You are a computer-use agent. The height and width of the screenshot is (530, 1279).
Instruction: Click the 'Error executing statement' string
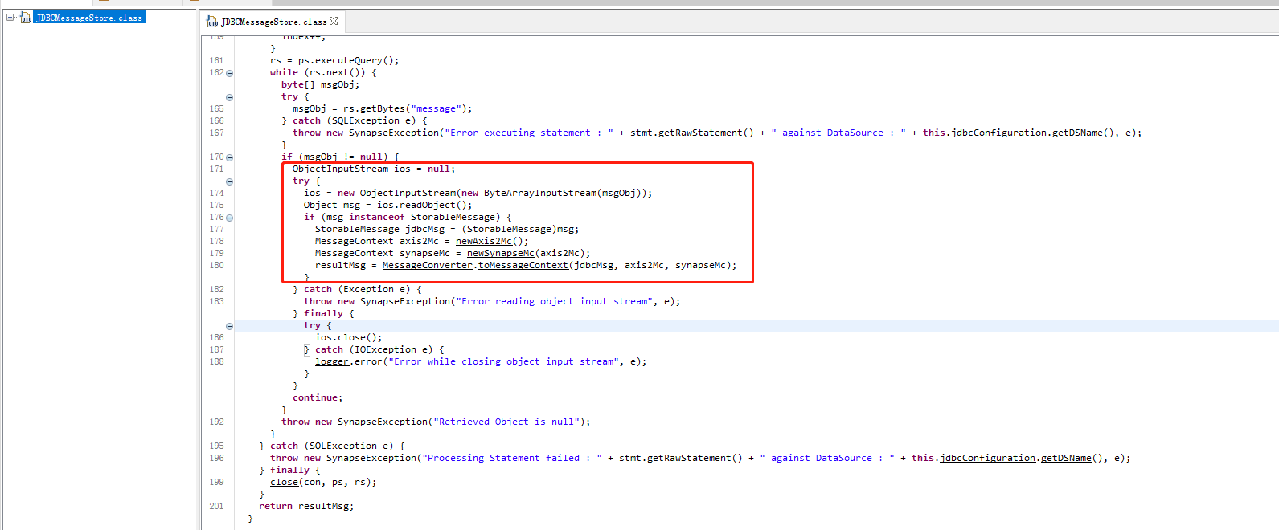pos(529,132)
